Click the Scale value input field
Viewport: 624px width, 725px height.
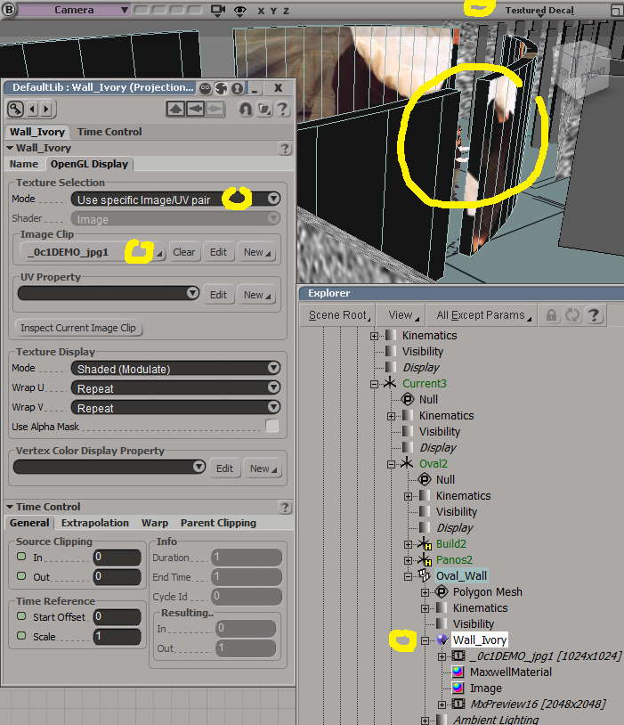click(x=117, y=637)
